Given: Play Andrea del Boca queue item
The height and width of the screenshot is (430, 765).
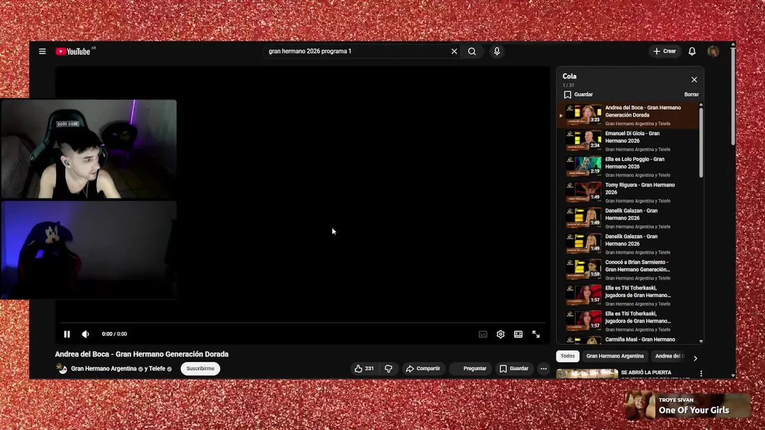Looking at the screenshot, I should [x=628, y=115].
